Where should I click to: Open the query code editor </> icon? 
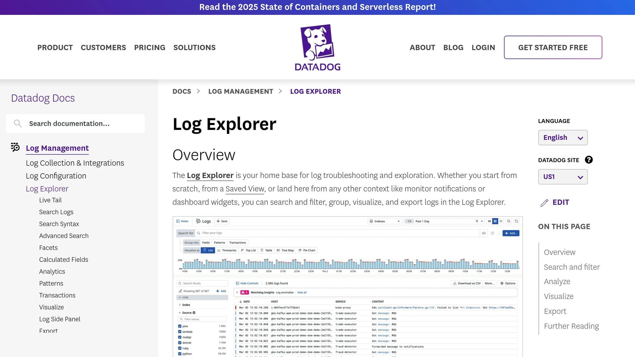[x=484, y=233]
